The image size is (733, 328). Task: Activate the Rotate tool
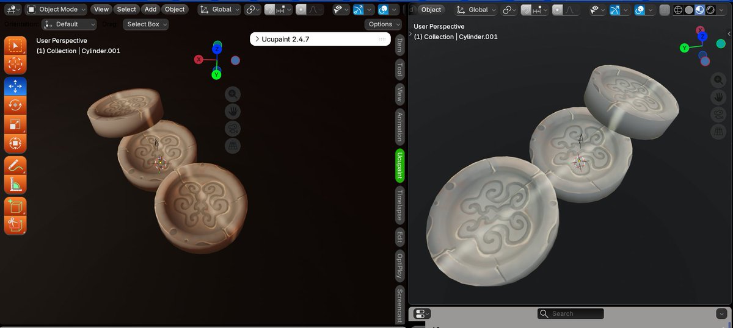(15, 105)
